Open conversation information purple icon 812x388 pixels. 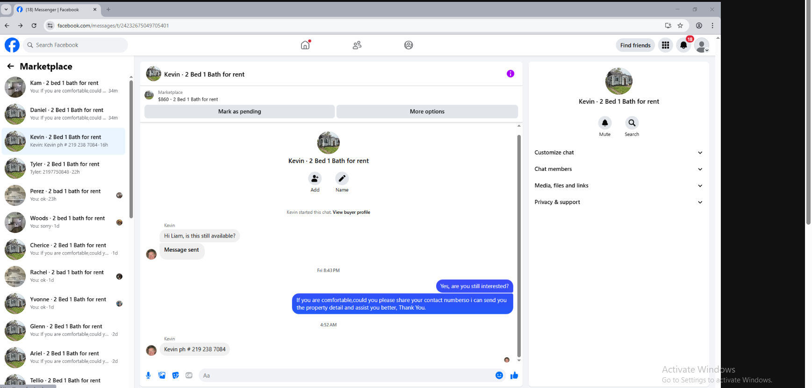(510, 74)
